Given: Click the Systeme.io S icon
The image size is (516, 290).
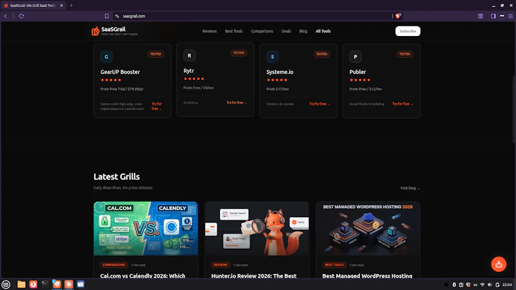Looking at the screenshot, I should coord(272,57).
